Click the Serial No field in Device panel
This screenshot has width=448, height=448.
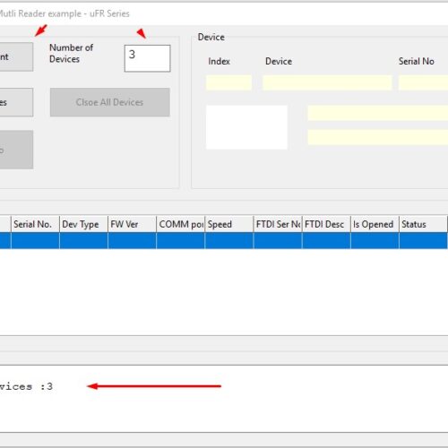(423, 82)
